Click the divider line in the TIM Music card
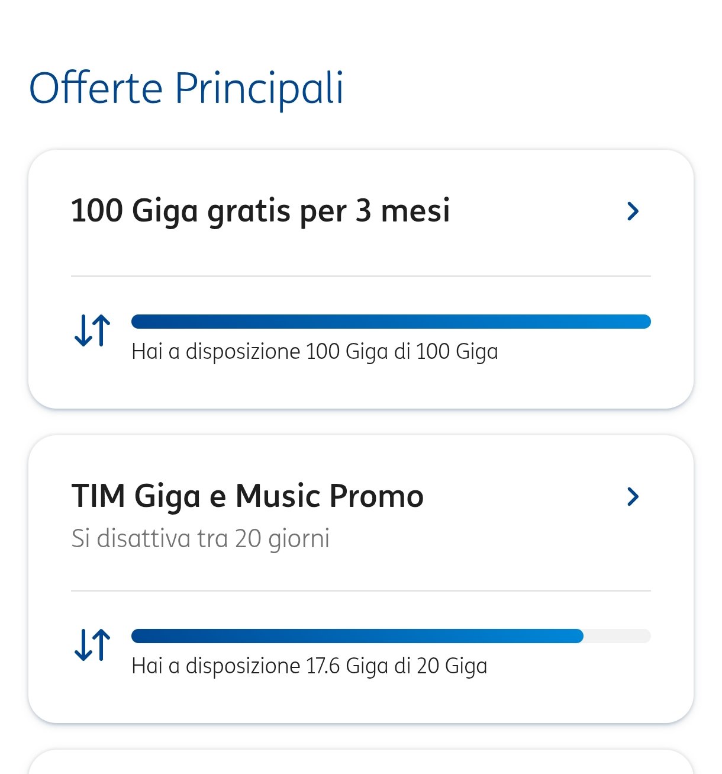The image size is (722, 774). point(361,590)
